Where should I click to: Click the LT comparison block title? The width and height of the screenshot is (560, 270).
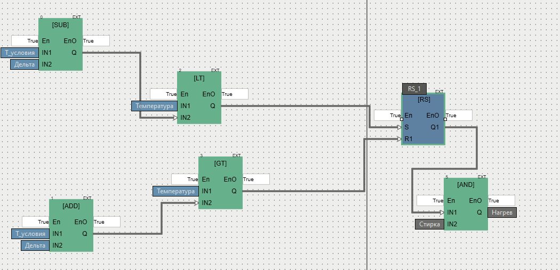(199, 78)
